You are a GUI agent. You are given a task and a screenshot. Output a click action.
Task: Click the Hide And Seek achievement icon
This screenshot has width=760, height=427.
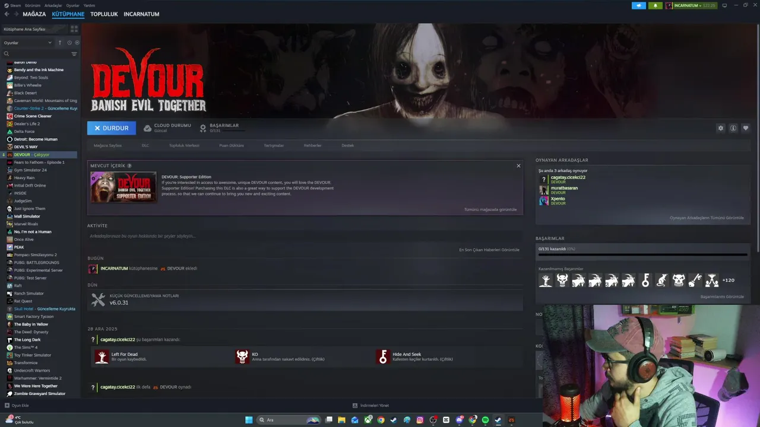tap(383, 356)
